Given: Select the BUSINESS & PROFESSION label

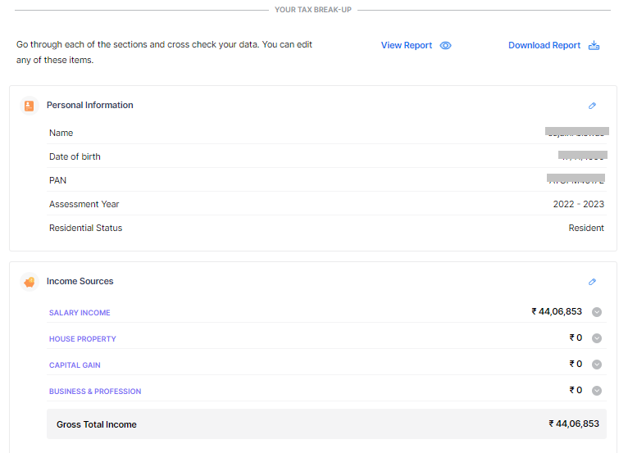Looking at the screenshot, I should point(95,392).
